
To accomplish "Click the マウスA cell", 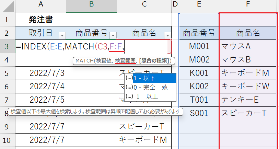I will pos(248,46).
